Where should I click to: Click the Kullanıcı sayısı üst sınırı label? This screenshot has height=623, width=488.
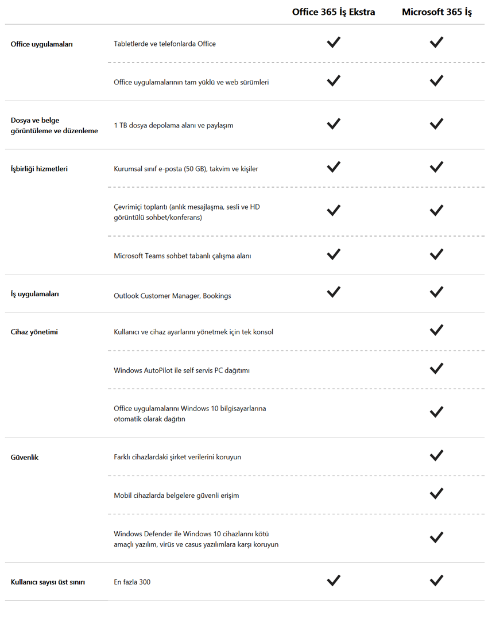[x=48, y=582]
